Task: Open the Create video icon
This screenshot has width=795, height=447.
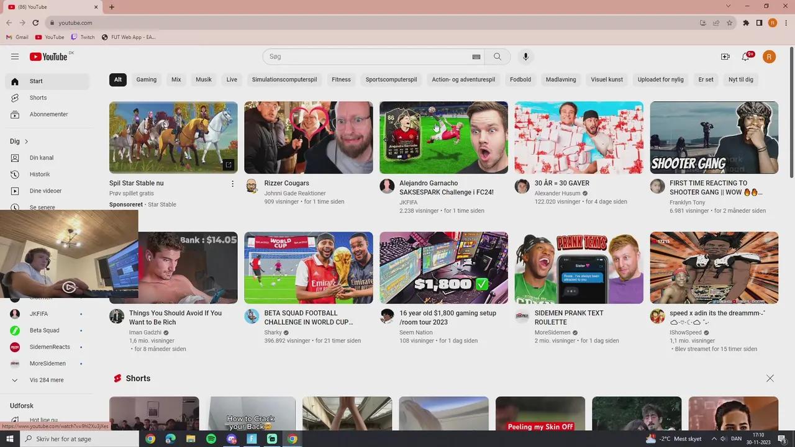Action: point(725,56)
